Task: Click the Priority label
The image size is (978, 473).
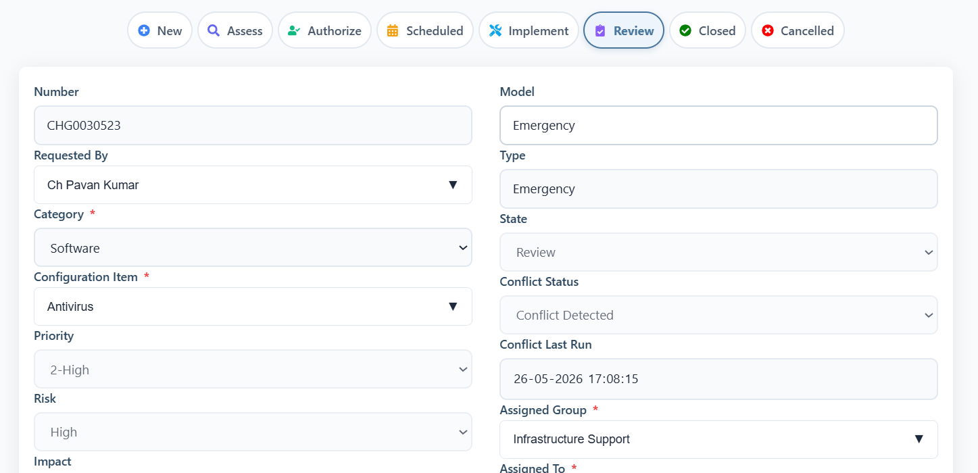Action: (54, 336)
